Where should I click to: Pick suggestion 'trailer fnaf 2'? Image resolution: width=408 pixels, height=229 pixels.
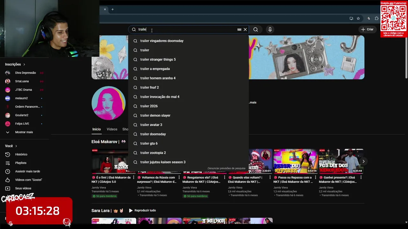coord(188,87)
